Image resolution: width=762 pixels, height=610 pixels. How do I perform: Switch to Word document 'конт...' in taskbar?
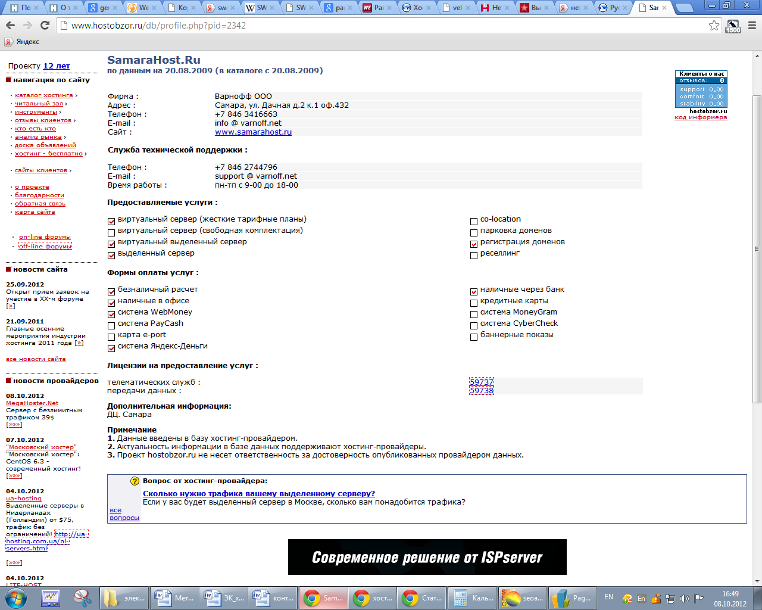pos(273,598)
